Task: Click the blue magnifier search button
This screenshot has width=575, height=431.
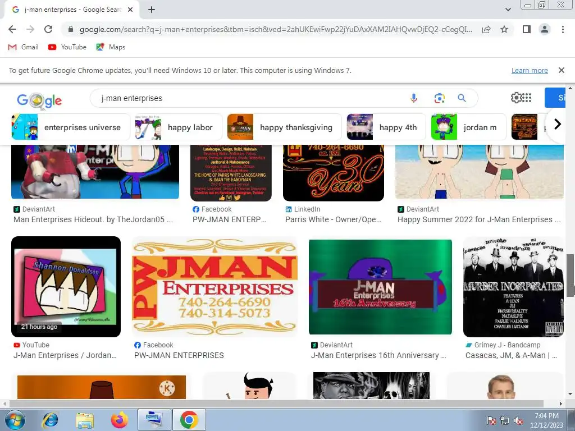Action: 462,98
